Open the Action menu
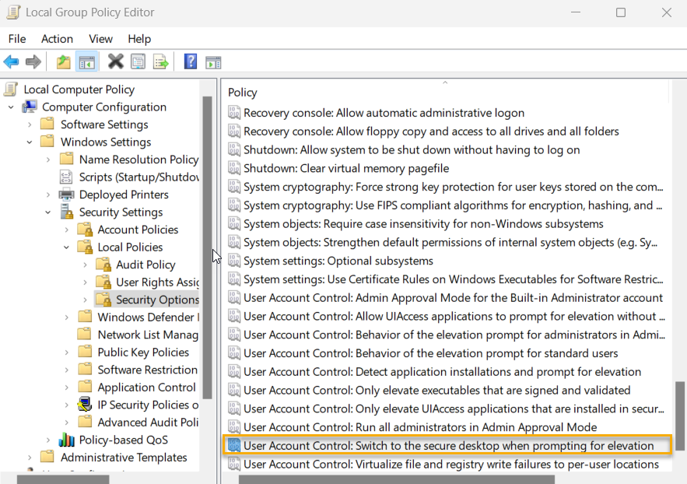Screen dimensions: 687x484 click(x=57, y=38)
